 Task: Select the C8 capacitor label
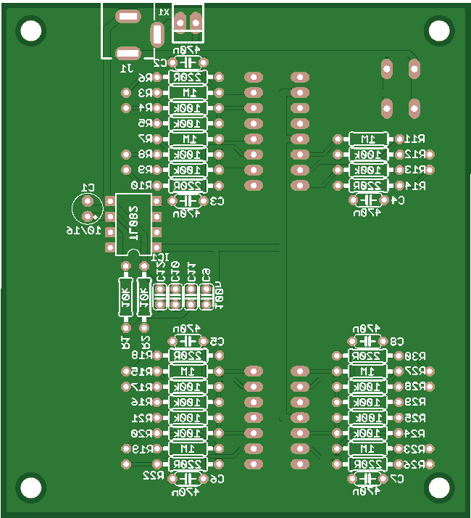click(397, 341)
